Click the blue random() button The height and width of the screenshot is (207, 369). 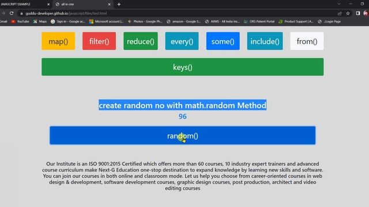pos(183,136)
